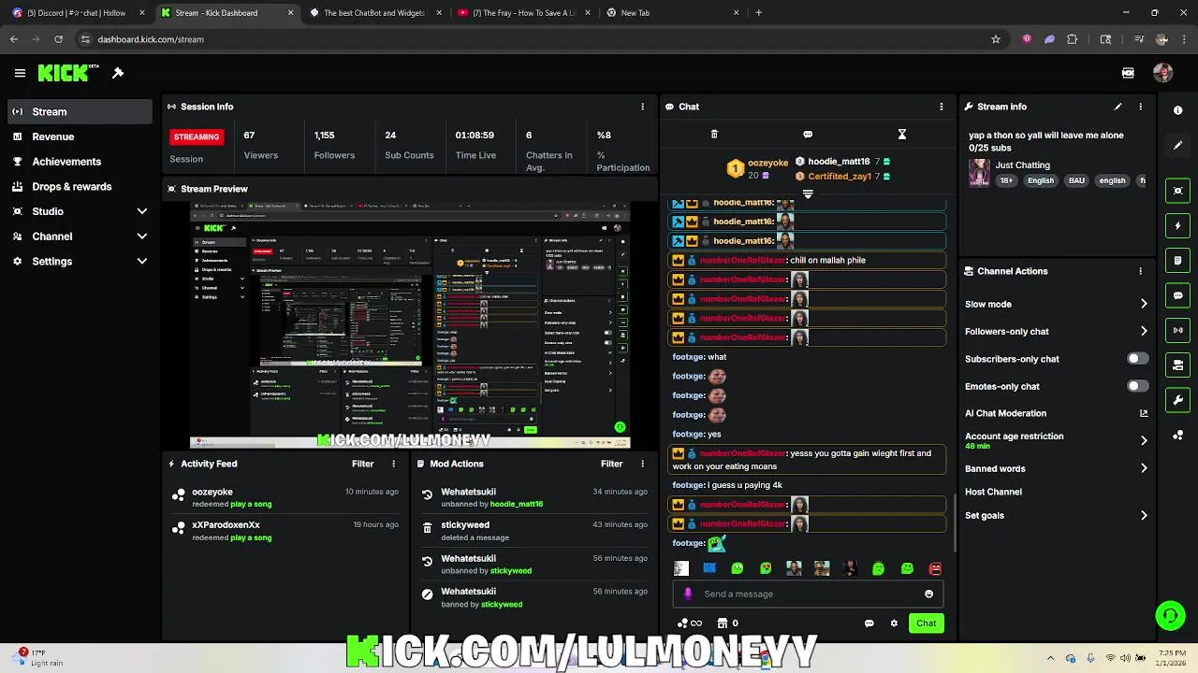Click the chat bubble icon in the right sidebar
The height and width of the screenshot is (673, 1198).
(x=1177, y=295)
